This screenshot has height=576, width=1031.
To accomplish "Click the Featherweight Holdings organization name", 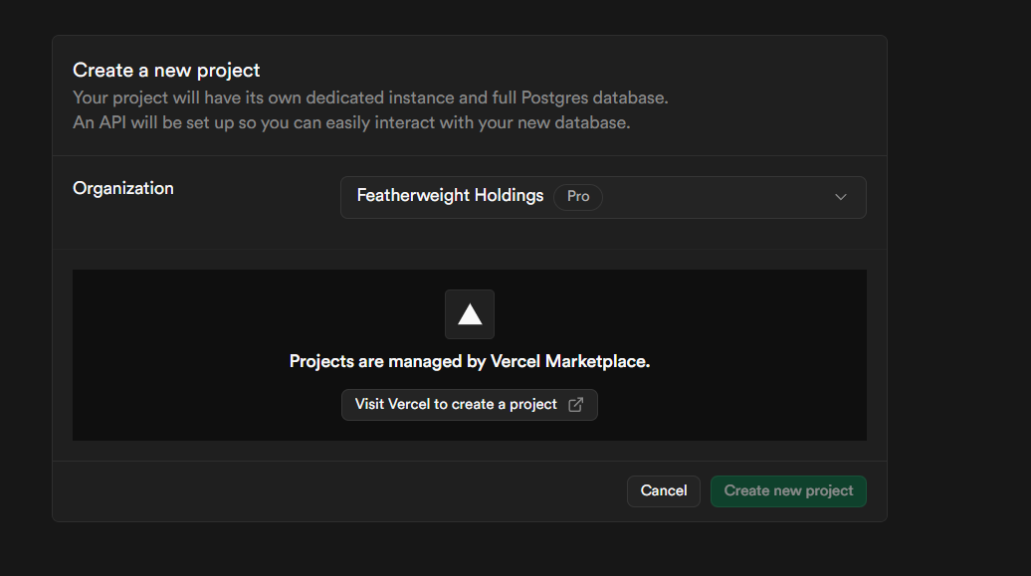I will (450, 196).
